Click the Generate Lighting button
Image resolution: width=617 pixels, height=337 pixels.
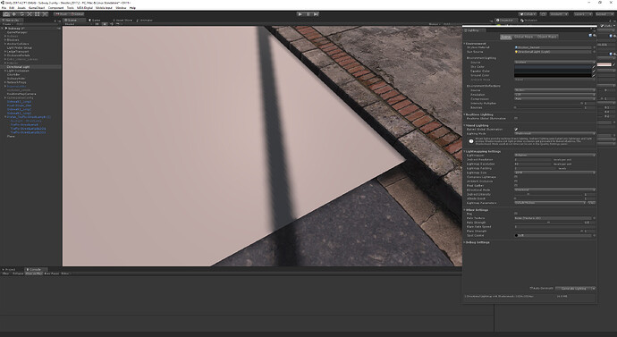click(574, 288)
